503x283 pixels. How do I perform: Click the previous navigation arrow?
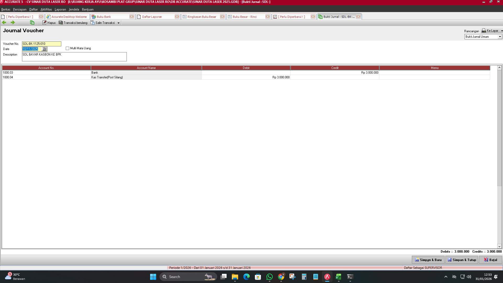click(x=4, y=23)
